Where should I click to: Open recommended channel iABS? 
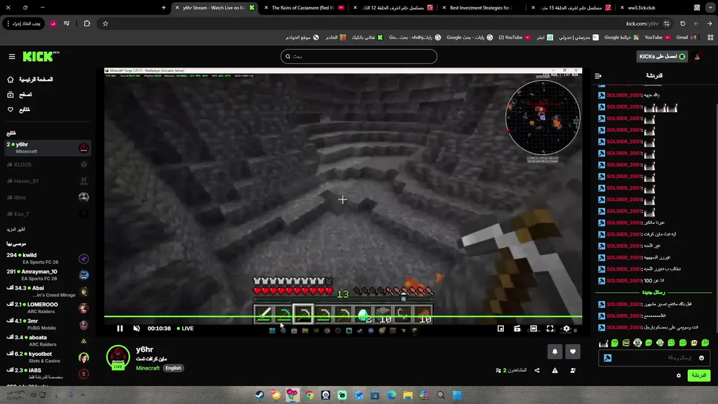point(48,374)
